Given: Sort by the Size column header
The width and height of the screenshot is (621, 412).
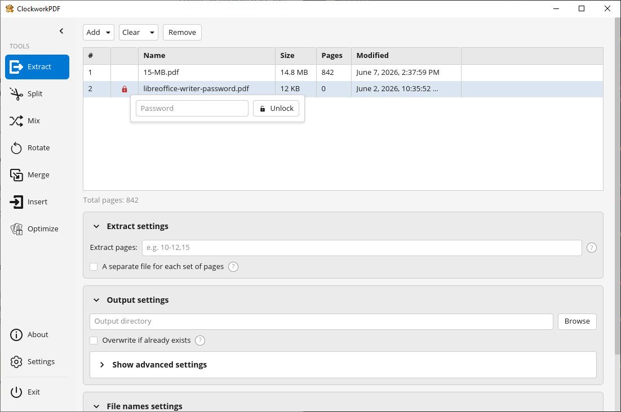Looking at the screenshot, I should [x=295, y=56].
